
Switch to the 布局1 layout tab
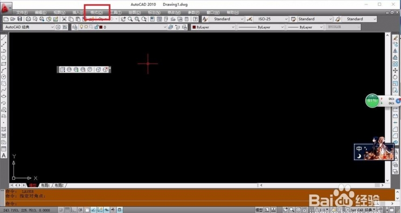click(x=45, y=185)
